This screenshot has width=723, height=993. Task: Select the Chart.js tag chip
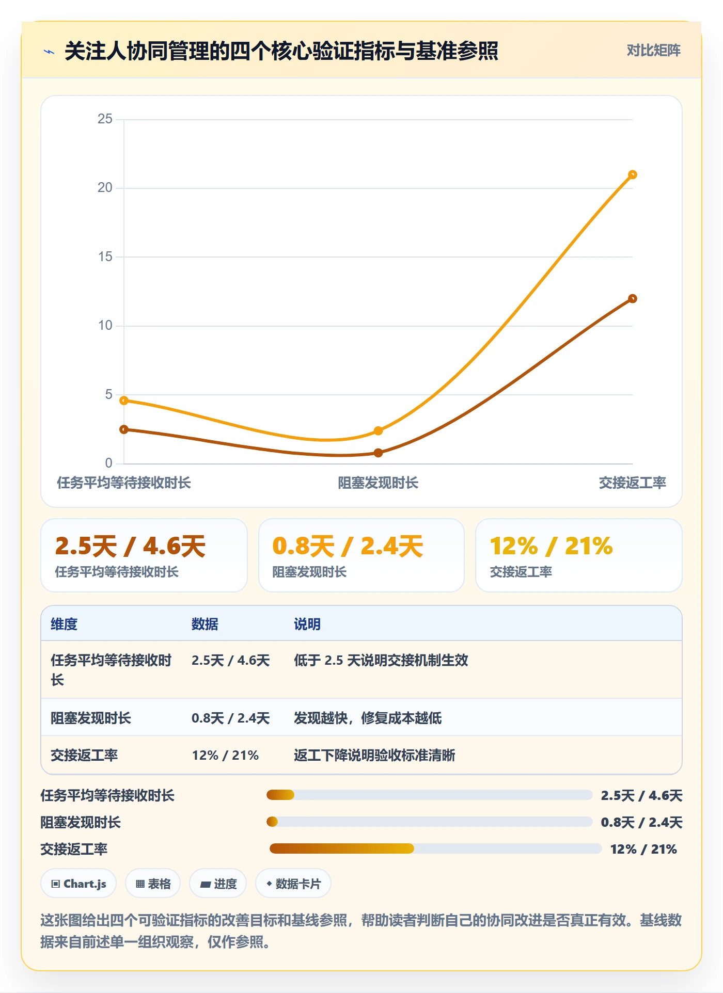(x=78, y=884)
